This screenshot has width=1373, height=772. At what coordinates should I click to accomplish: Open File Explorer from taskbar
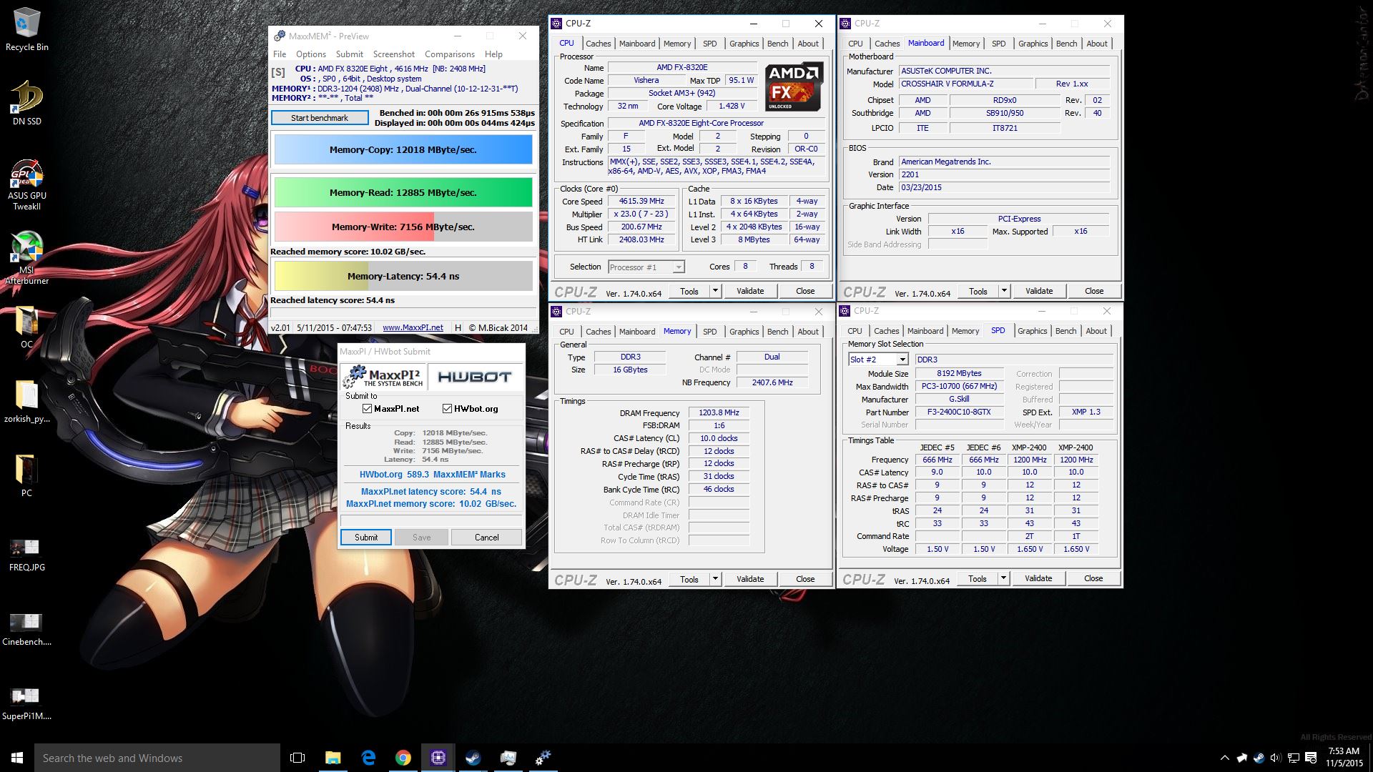[x=333, y=758]
